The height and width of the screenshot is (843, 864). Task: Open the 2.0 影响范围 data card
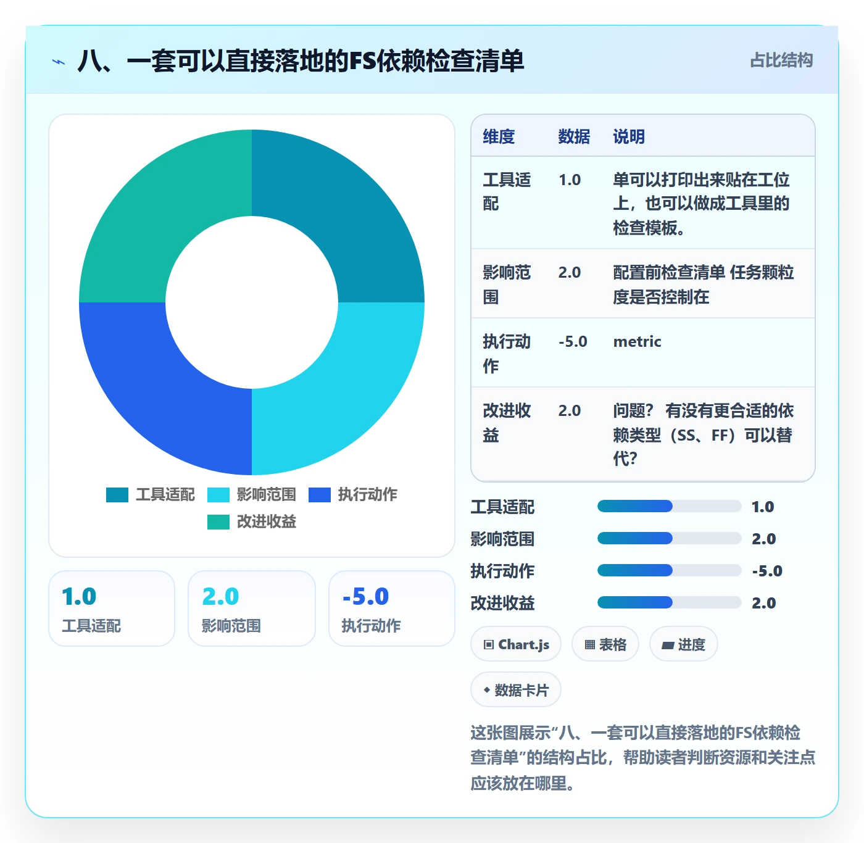coord(252,608)
